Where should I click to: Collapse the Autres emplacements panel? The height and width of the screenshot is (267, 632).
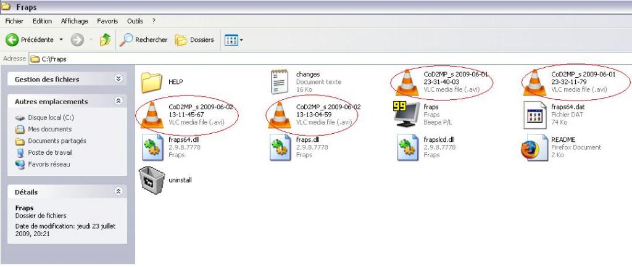[x=118, y=101]
